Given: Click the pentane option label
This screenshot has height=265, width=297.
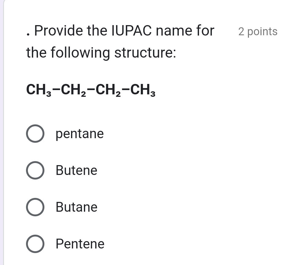Looking at the screenshot, I should click(80, 134).
